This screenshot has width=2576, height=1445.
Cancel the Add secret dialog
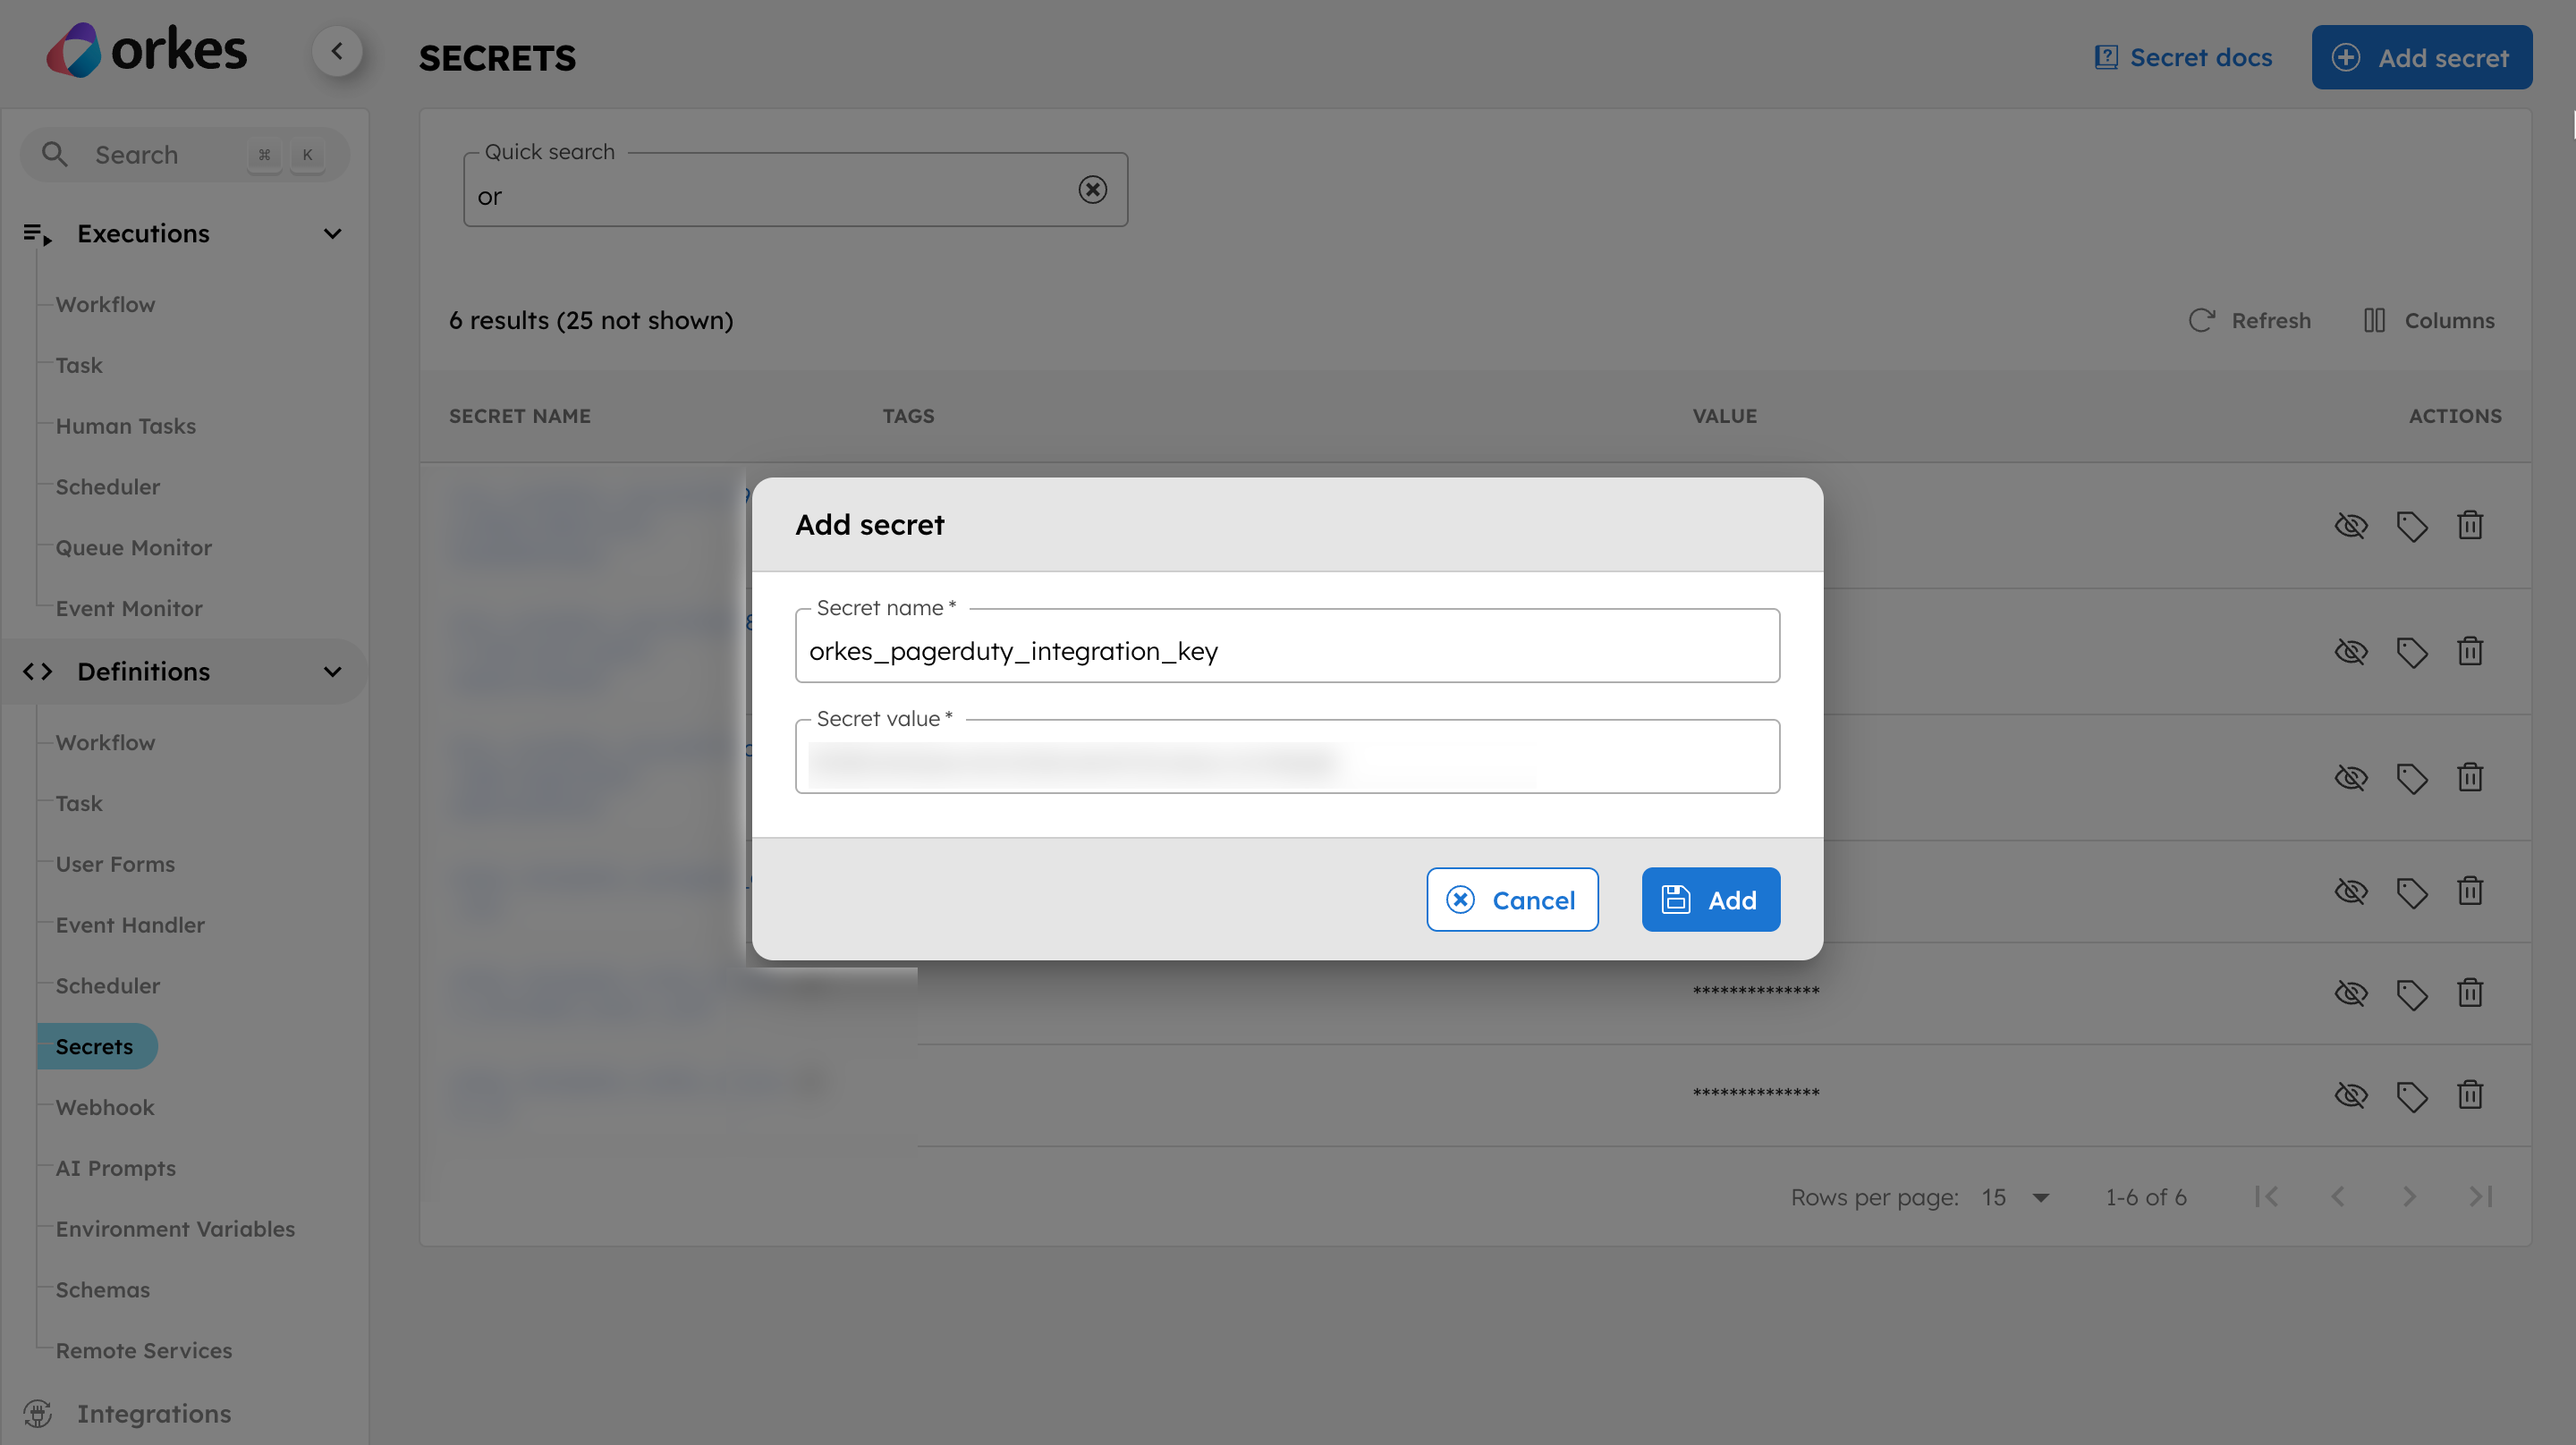click(x=1512, y=899)
